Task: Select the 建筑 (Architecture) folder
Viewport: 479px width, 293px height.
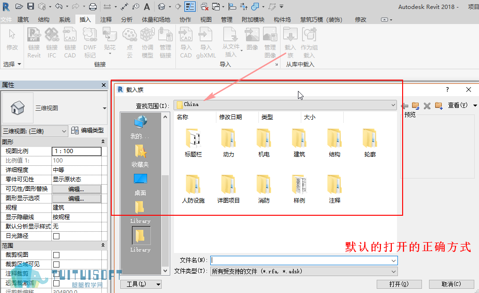Action: [x=299, y=144]
